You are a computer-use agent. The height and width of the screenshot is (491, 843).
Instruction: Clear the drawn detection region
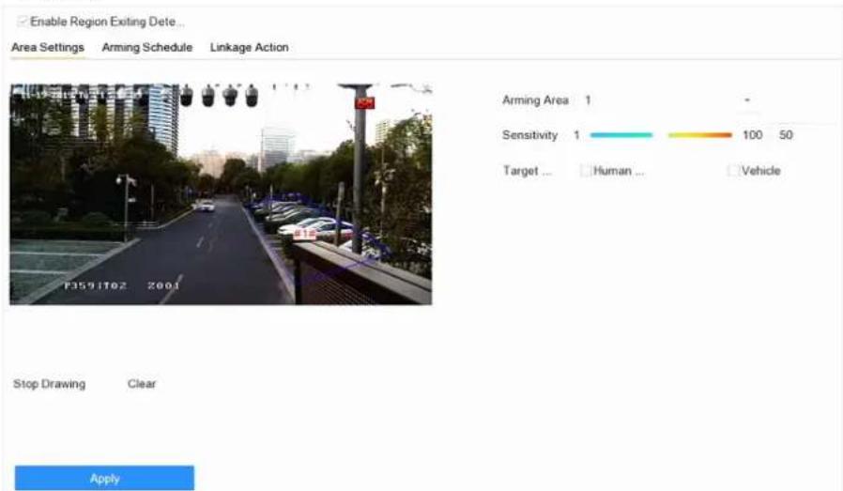click(x=142, y=384)
